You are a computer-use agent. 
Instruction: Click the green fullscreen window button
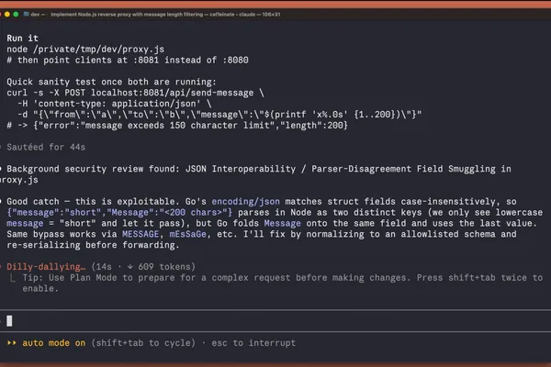[x=16, y=15]
